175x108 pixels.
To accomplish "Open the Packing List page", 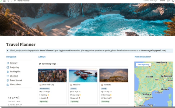I will click(x=15, y=72).
